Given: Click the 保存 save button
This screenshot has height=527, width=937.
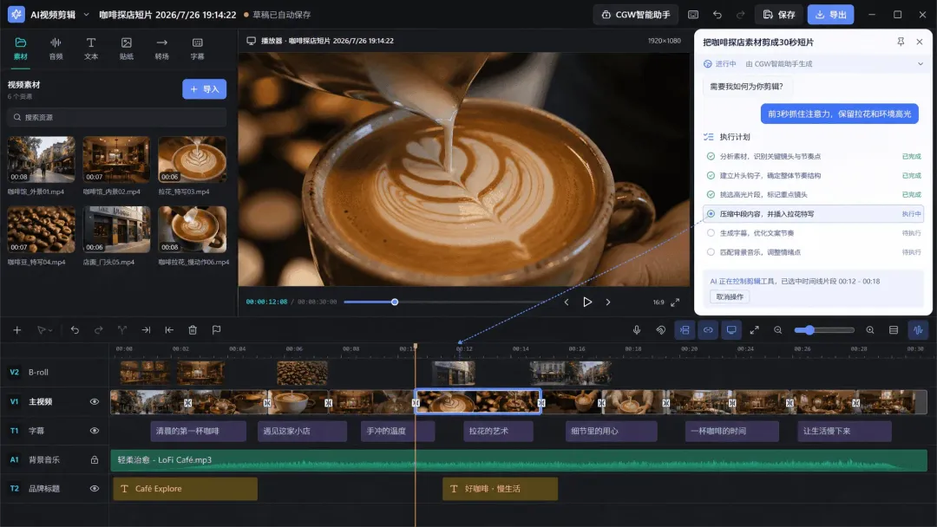Looking at the screenshot, I should pyautogui.click(x=779, y=15).
